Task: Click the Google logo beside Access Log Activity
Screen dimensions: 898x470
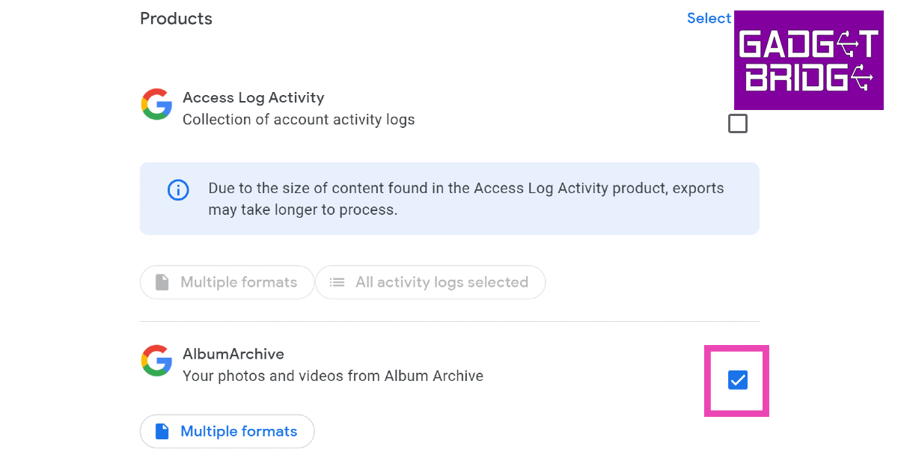Action: click(156, 104)
